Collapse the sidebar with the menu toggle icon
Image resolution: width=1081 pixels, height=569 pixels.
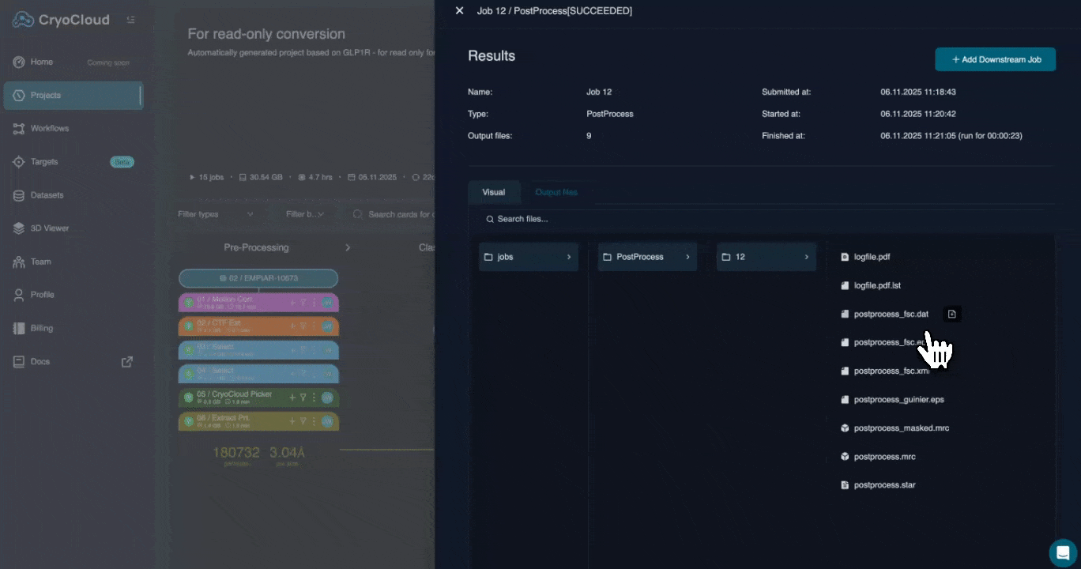point(130,20)
